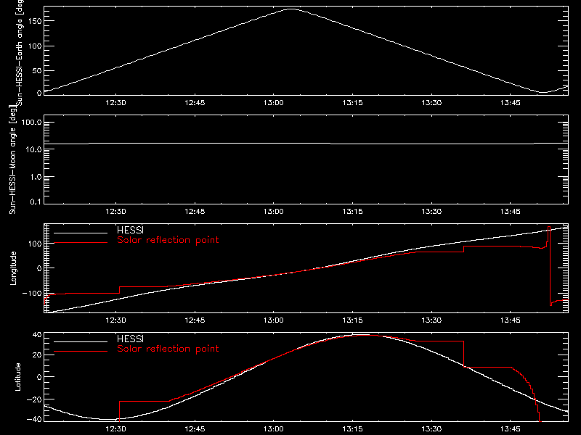Click the HESSI legend label in Longitude plot
This screenshot has height=435, width=581.
(x=130, y=230)
